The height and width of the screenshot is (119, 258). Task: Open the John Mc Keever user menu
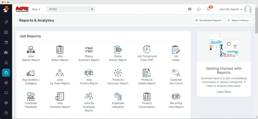click(230, 9)
